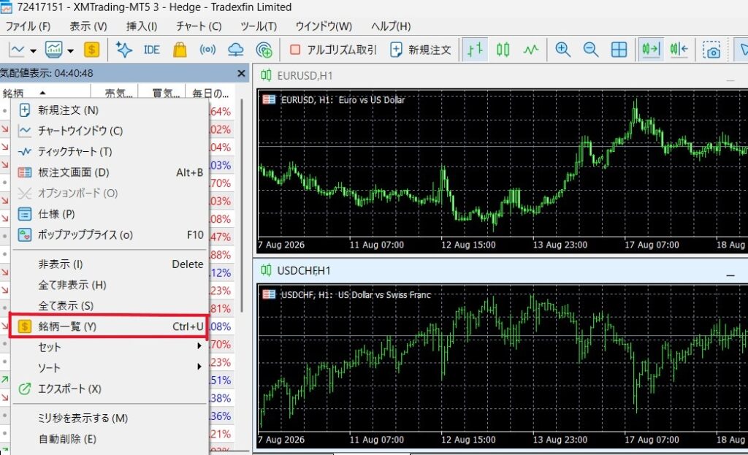Click the New Order (新規注文) toolbar button
This screenshot has width=748, height=455.
[x=420, y=50]
